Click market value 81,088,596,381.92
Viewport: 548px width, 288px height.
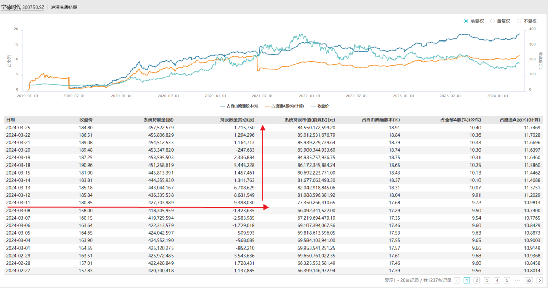pyautogui.click(x=317, y=195)
